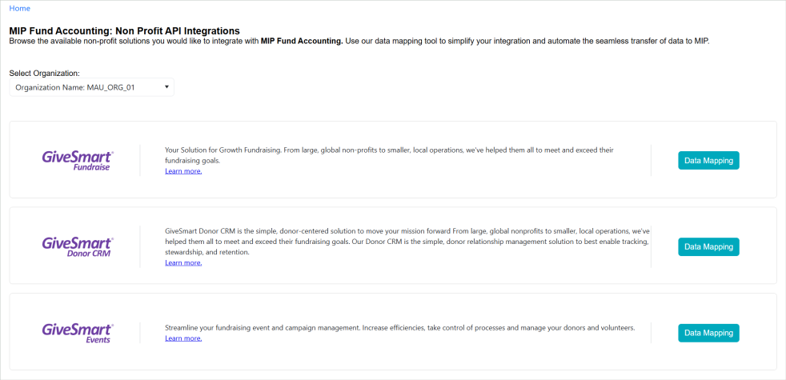Click Learn more link for GiveSmart Events
Screen dimensions: 786x380
pos(183,338)
